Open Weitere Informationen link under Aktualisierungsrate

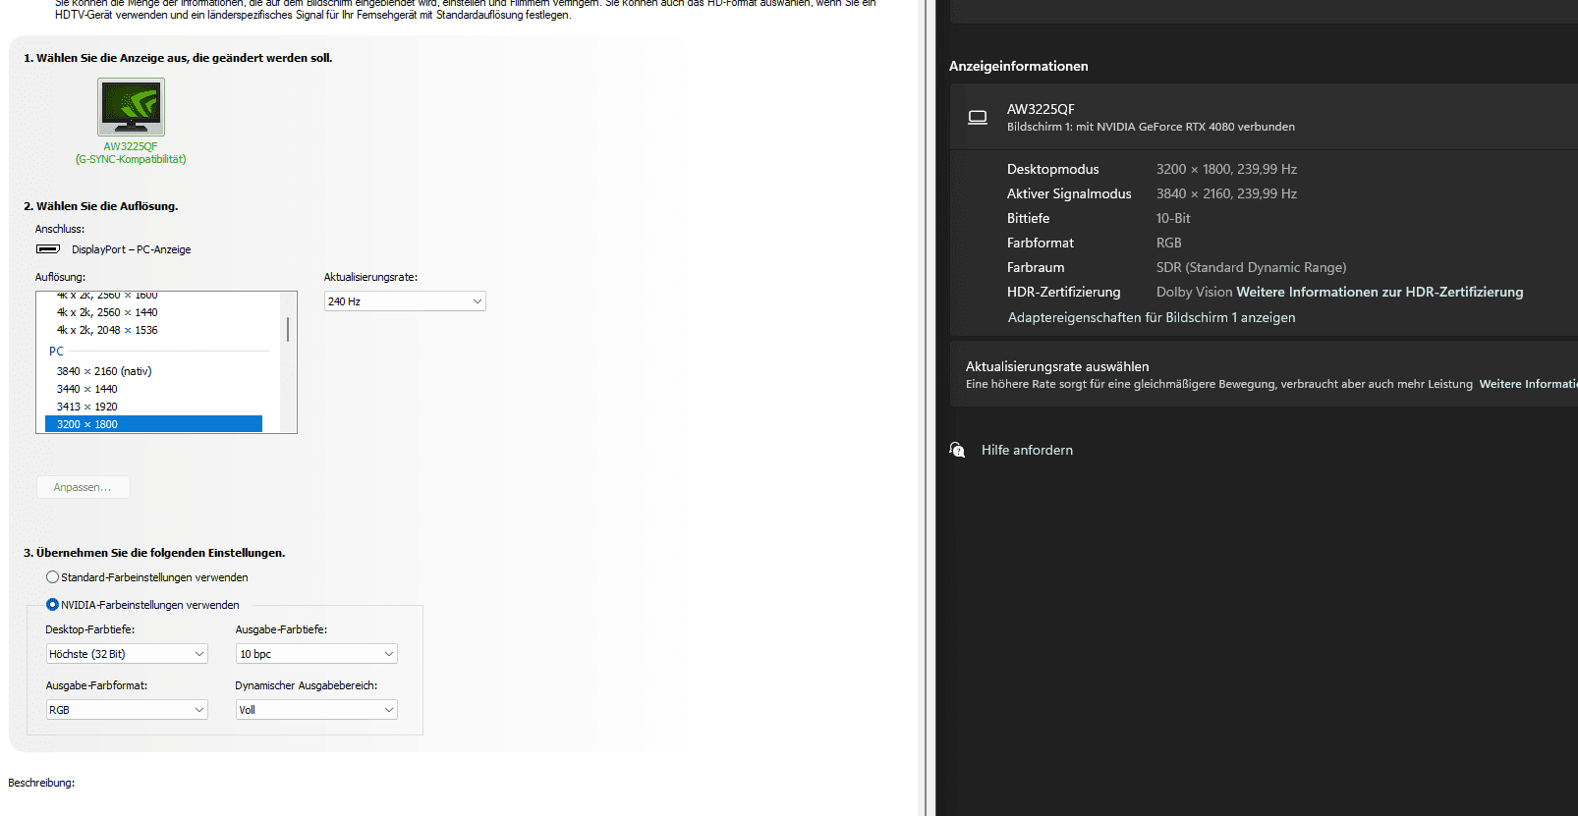[x=1528, y=384]
